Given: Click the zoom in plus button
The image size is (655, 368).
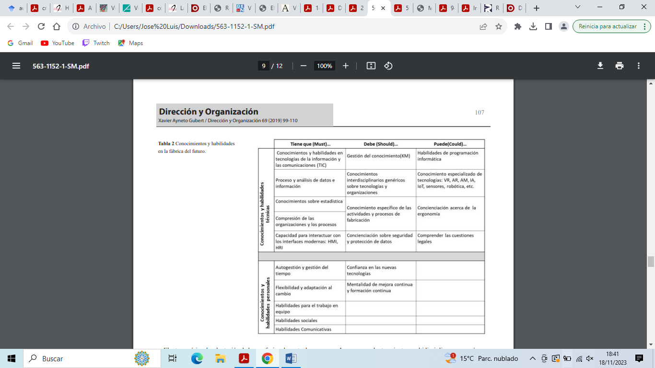Looking at the screenshot, I should point(346,66).
